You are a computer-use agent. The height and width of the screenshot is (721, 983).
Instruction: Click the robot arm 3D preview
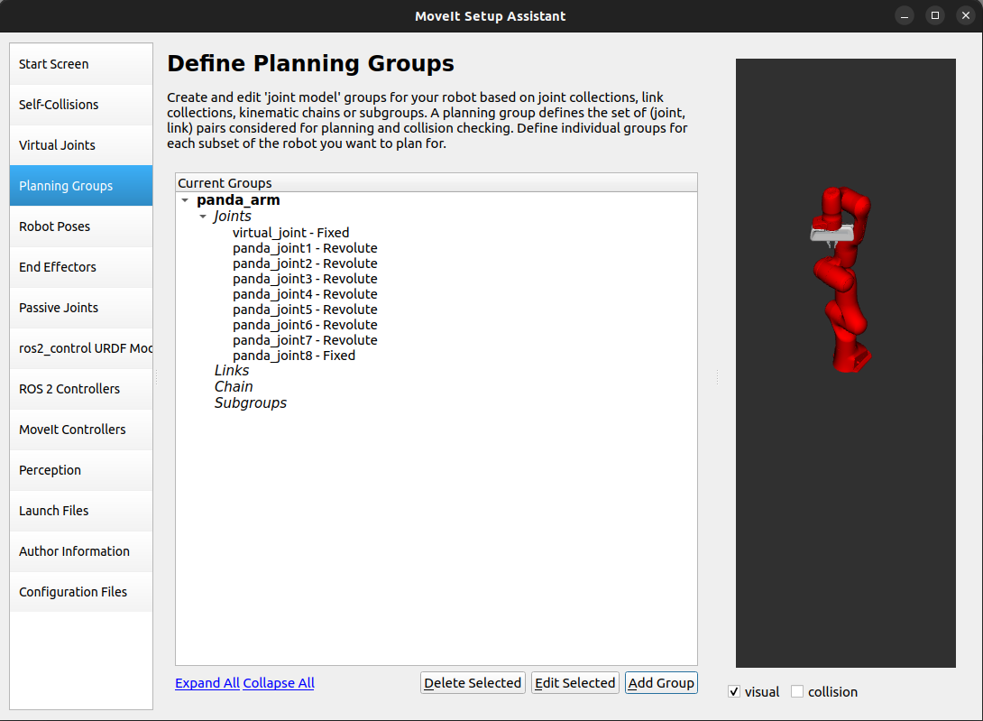(x=843, y=280)
